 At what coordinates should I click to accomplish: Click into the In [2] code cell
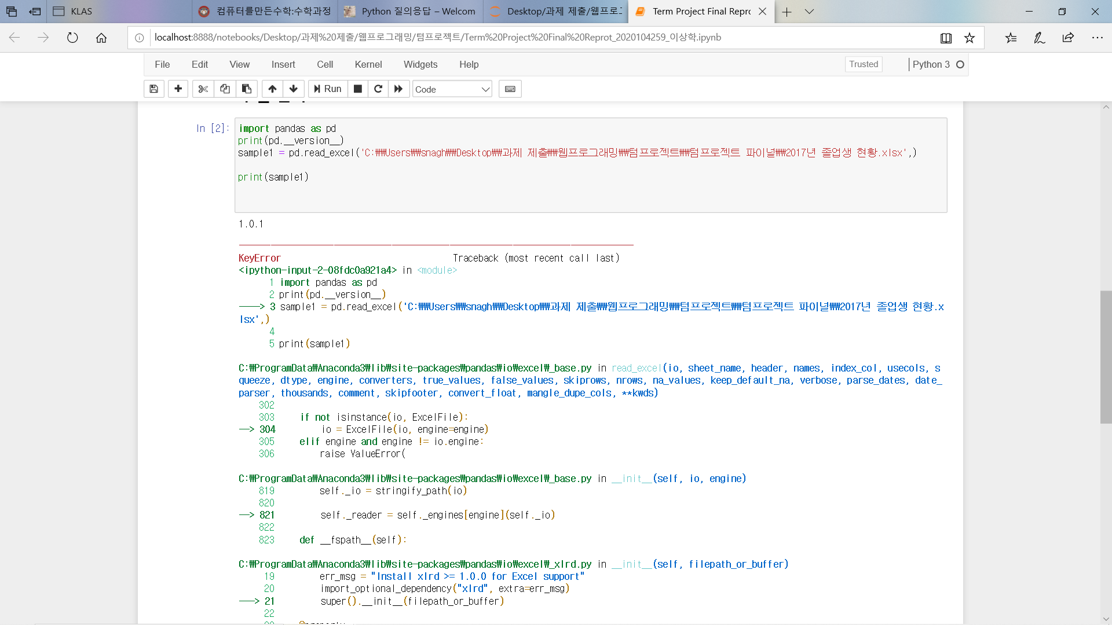[591, 165]
